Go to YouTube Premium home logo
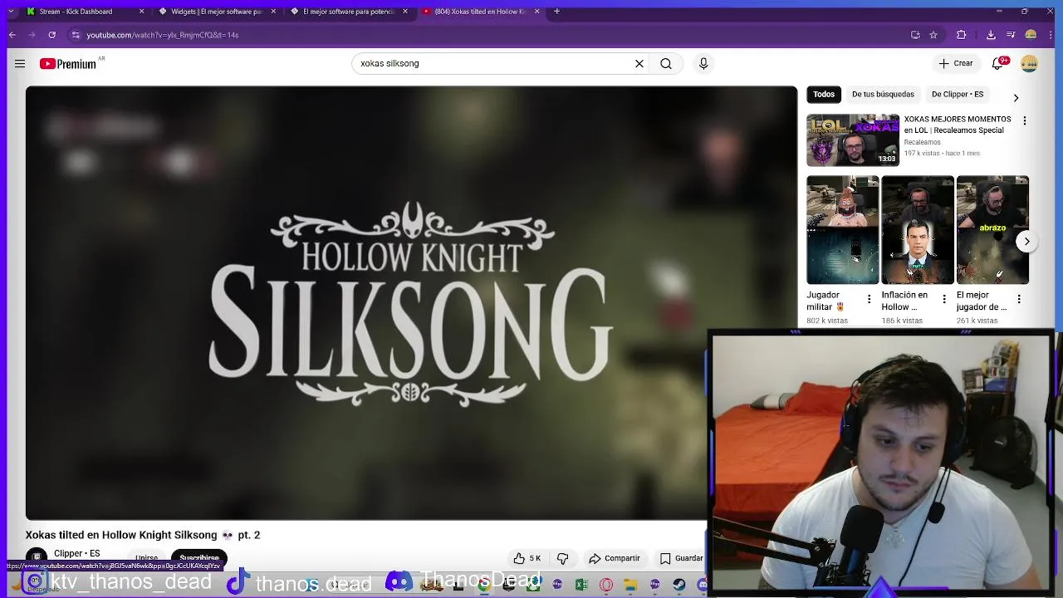This screenshot has height=598, width=1063. pyautogui.click(x=68, y=64)
